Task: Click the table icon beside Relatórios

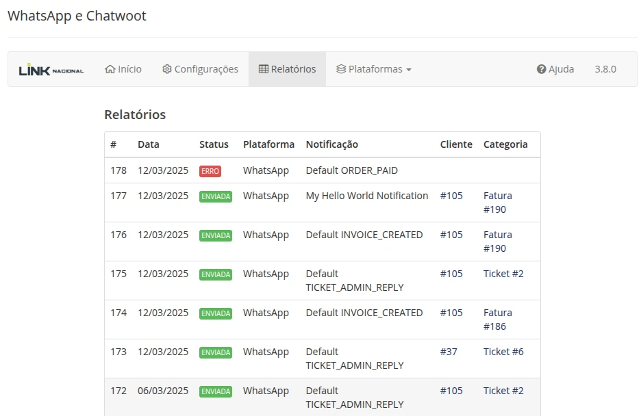Action: pyautogui.click(x=263, y=69)
